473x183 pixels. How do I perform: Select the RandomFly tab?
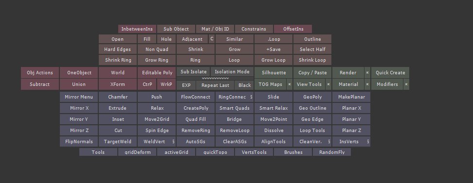click(x=332, y=152)
